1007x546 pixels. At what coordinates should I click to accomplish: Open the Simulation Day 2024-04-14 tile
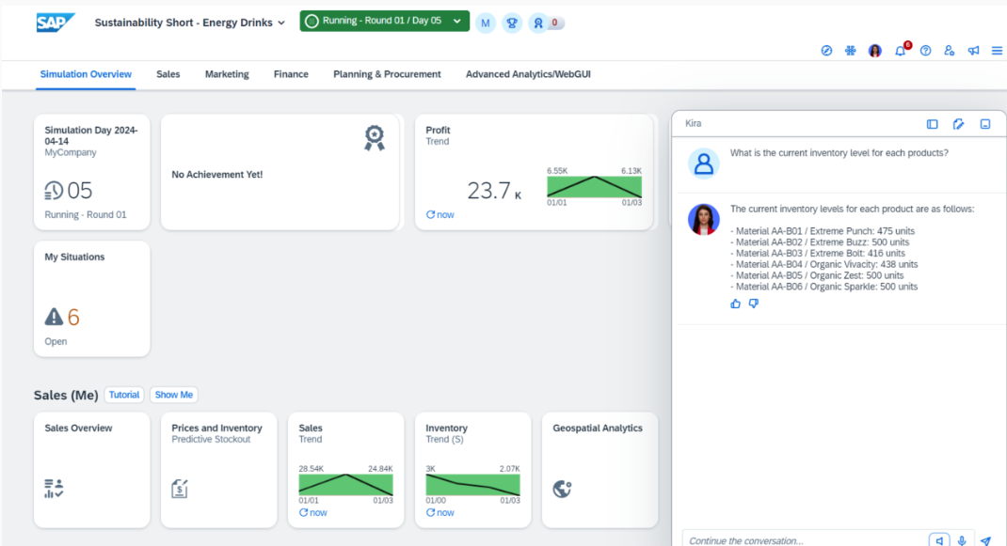(92, 172)
